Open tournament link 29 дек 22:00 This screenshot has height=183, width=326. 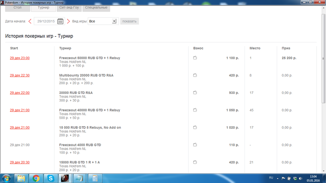coord(20,93)
